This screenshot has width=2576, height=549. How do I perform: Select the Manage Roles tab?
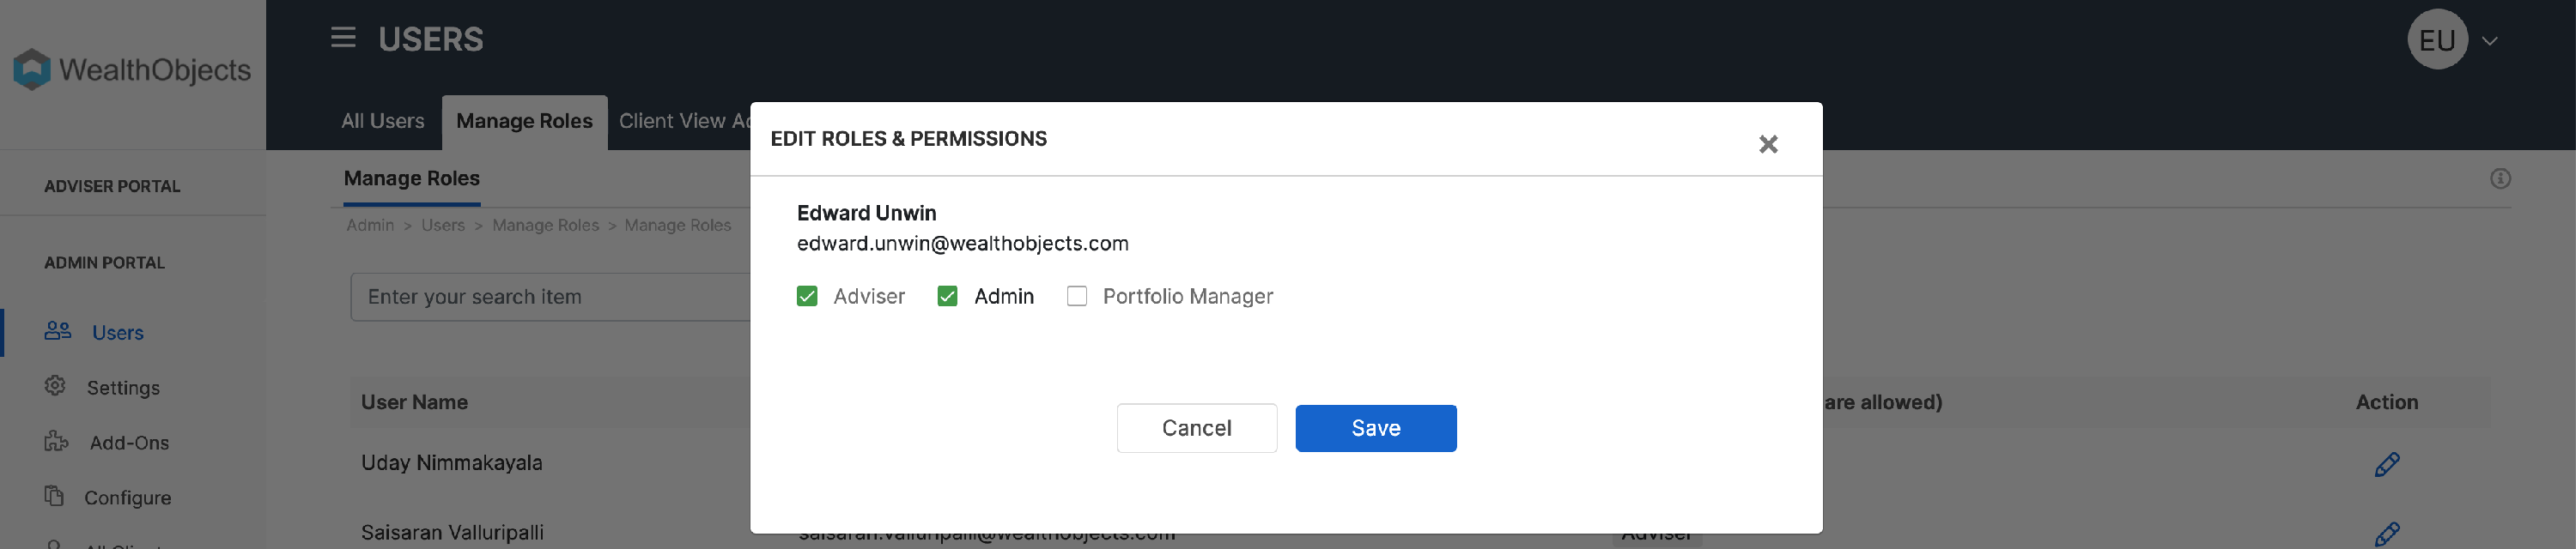click(524, 121)
